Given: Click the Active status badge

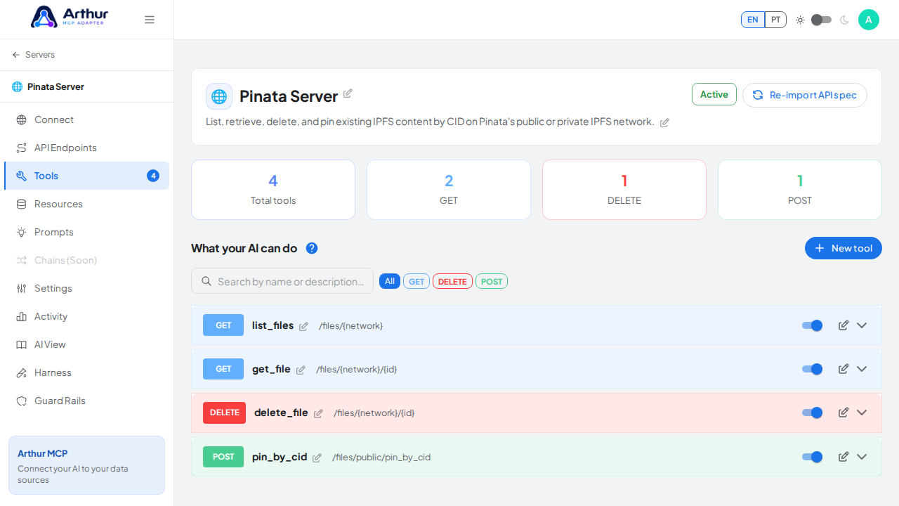Looking at the screenshot, I should pos(714,94).
